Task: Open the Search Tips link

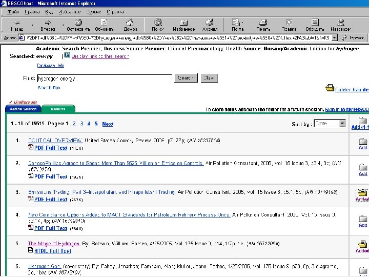Action: (x=49, y=88)
